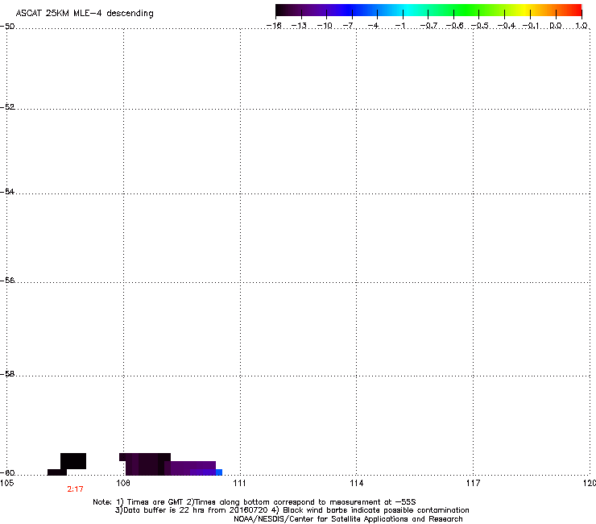596x524 pixels.
Task: Click the -16 label on color scale
Action: pos(274,26)
